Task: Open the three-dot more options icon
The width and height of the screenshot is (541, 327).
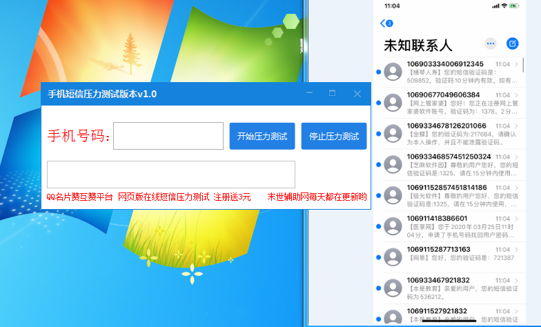Action: [490, 43]
